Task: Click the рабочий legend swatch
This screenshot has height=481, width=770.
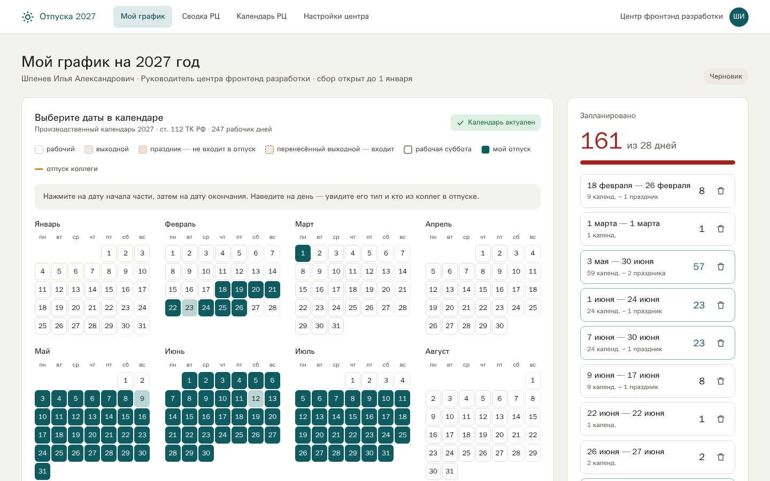Action: [x=39, y=150]
